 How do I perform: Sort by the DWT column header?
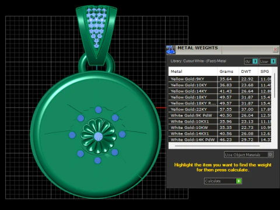coord(249,71)
